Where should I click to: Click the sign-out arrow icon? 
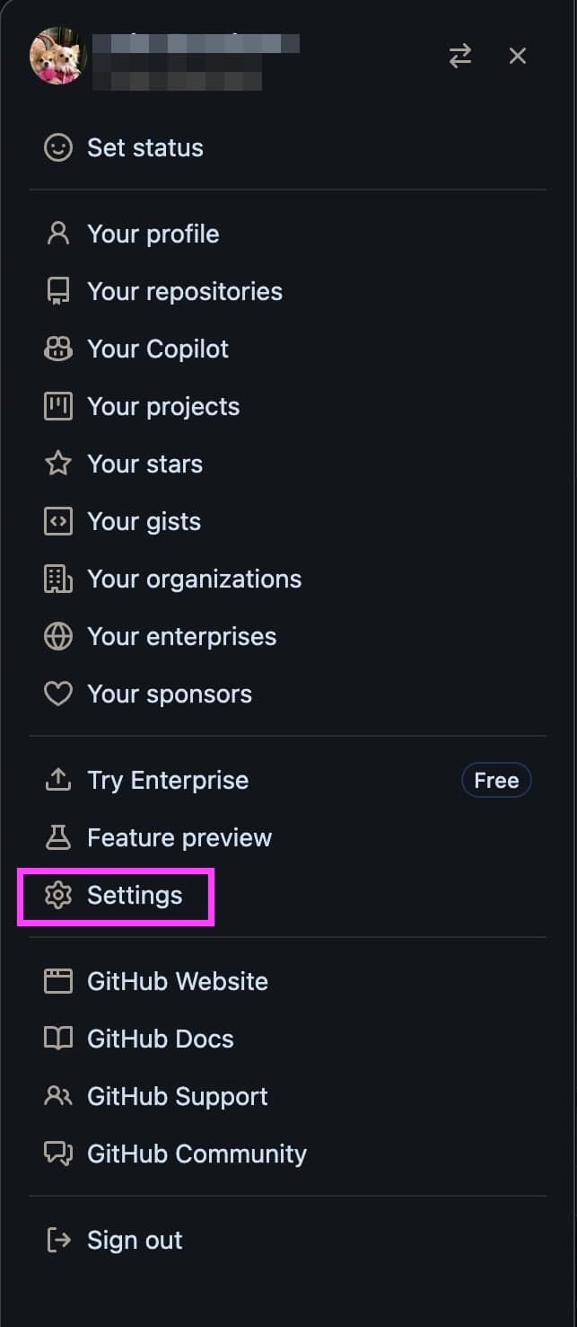57,1240
